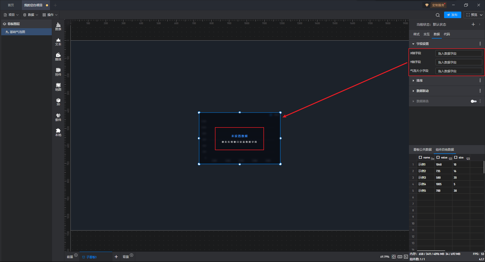The height and width of the screenshot is (262, 485).
Task: Select the 示例5 cell in data table
Action: 426,191
